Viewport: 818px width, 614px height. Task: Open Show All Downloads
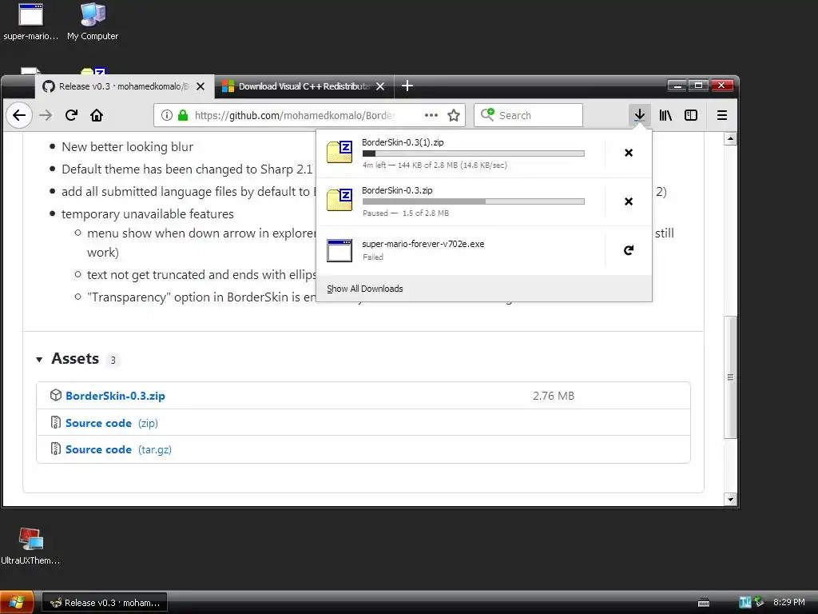coord(364,289)
